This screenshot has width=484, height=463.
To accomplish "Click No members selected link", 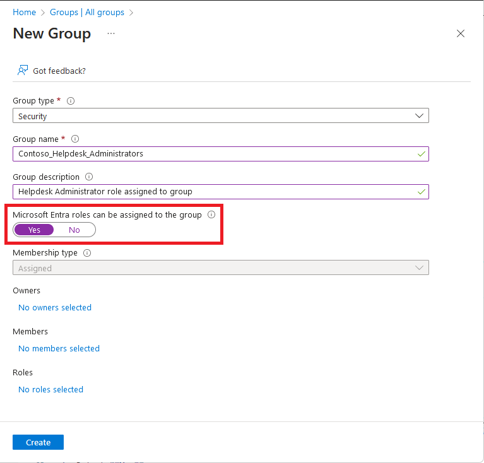I will coord(59,349).
